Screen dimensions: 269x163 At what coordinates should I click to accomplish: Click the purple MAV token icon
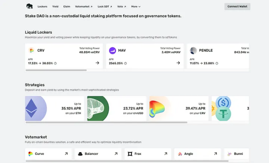(112, 51)
